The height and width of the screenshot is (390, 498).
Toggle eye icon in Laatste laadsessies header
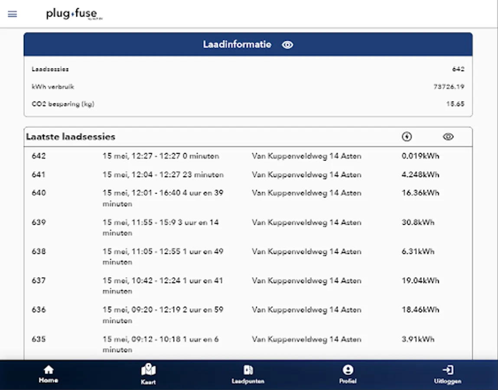coord(448,137)
